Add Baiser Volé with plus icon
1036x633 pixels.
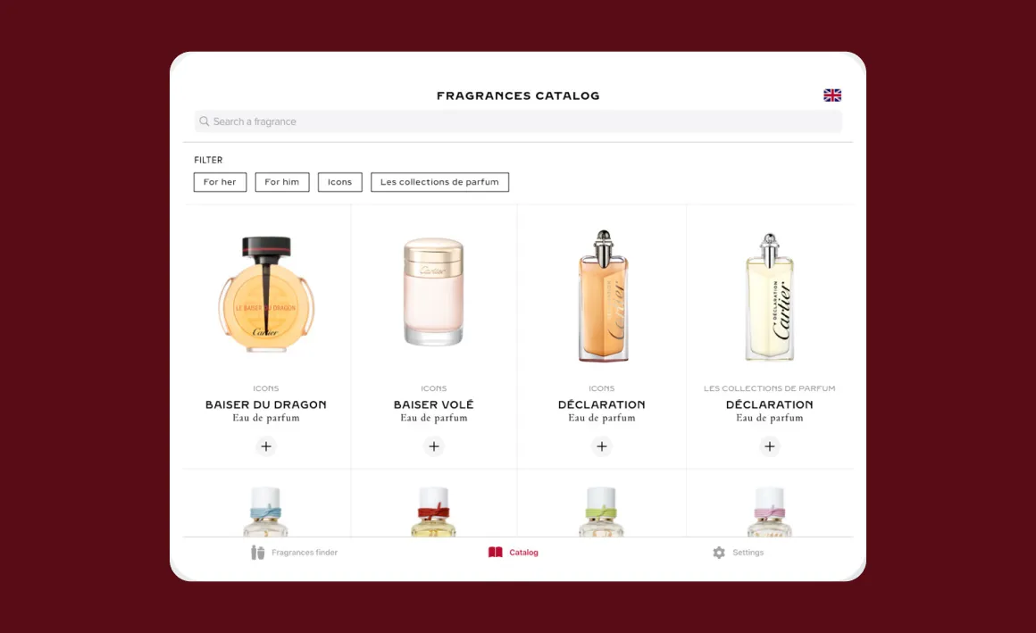point(433,446)
